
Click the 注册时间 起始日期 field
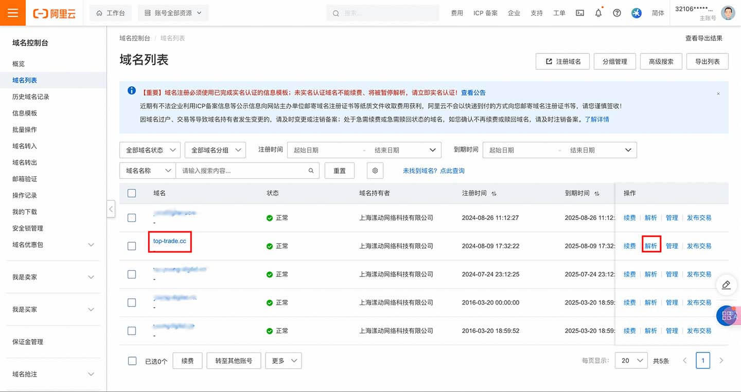[x=325, y=150]
